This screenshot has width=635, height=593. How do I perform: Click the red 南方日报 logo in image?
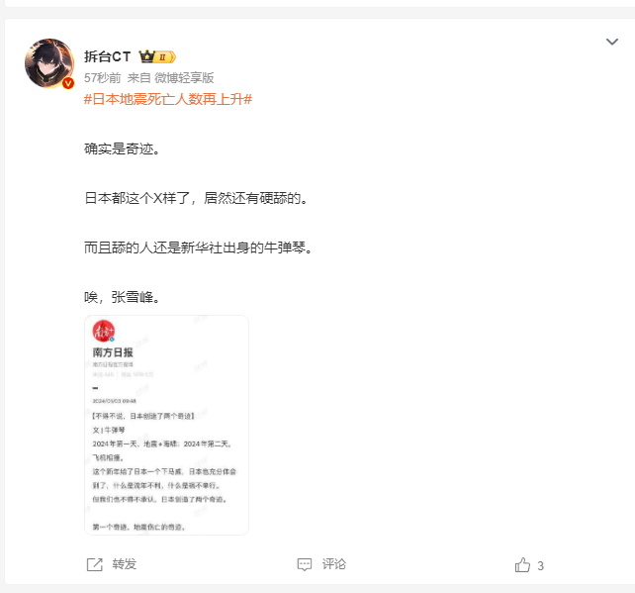click(104, 332)
